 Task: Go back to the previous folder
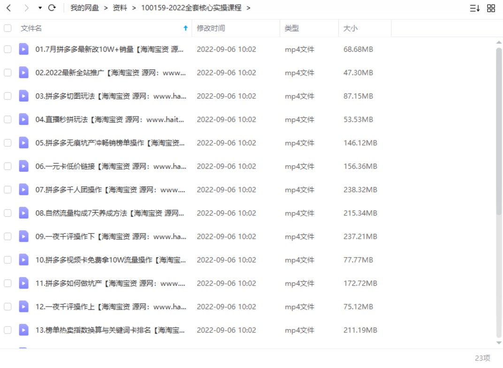pos(9,8)
